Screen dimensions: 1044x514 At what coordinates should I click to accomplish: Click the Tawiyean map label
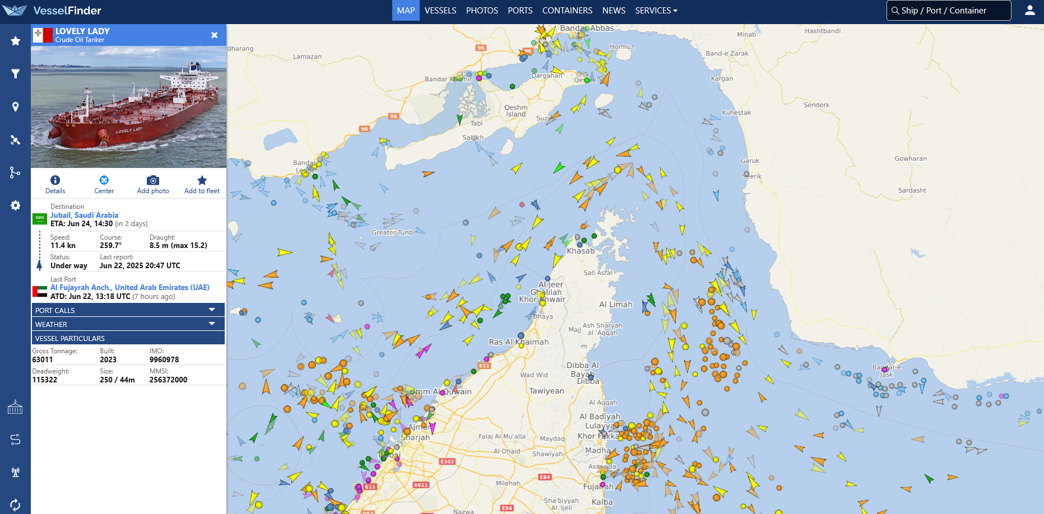coord(546,391)
